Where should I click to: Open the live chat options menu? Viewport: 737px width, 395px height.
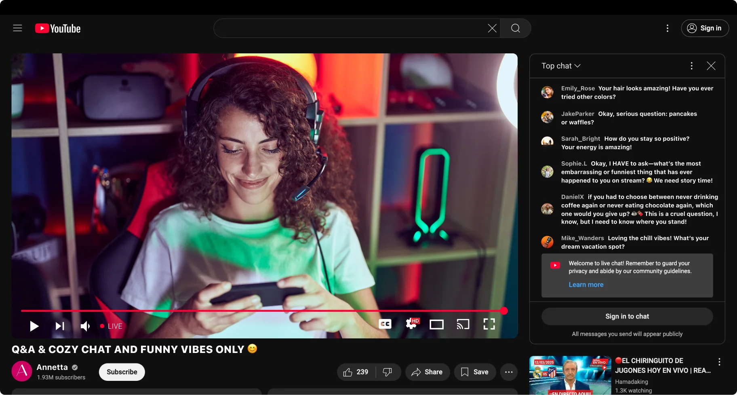[691, 66]
